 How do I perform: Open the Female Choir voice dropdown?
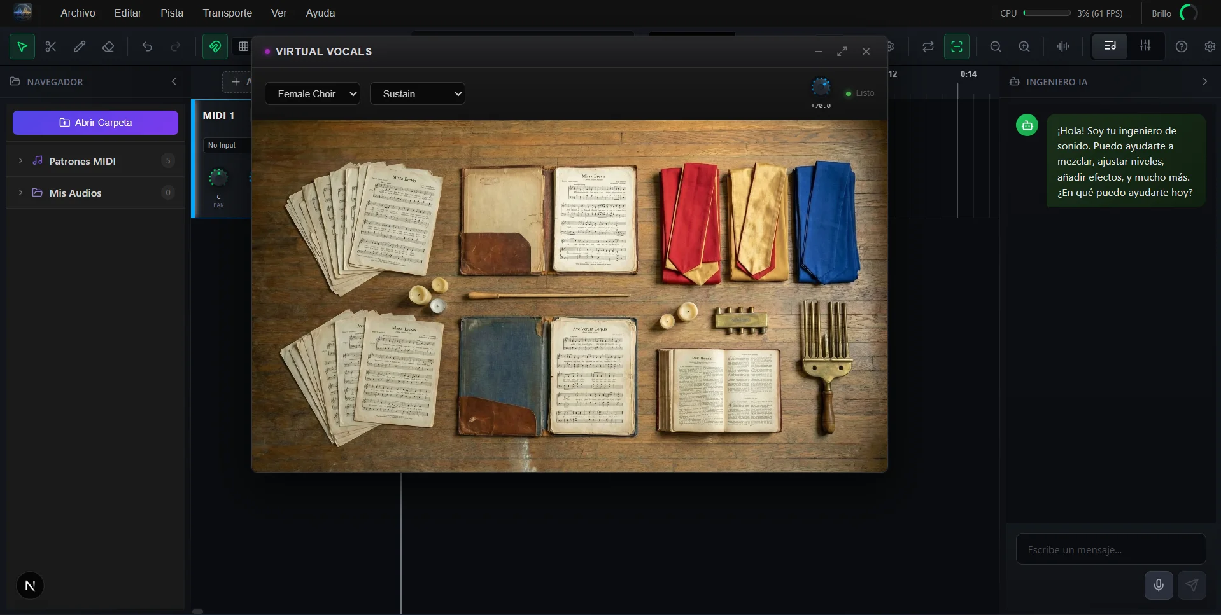click(x=312, y=94)
